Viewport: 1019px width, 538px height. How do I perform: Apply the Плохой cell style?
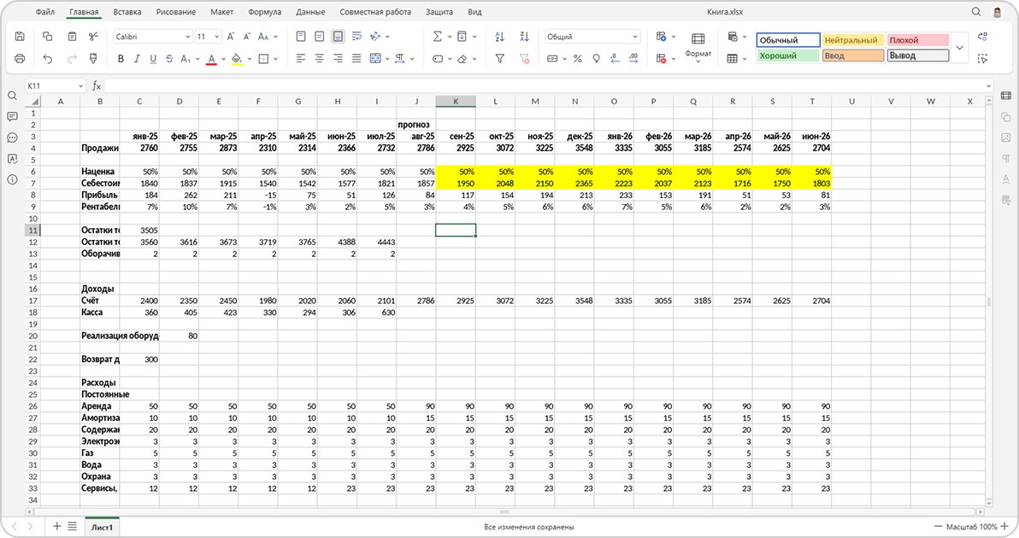[x=917, y=40]
